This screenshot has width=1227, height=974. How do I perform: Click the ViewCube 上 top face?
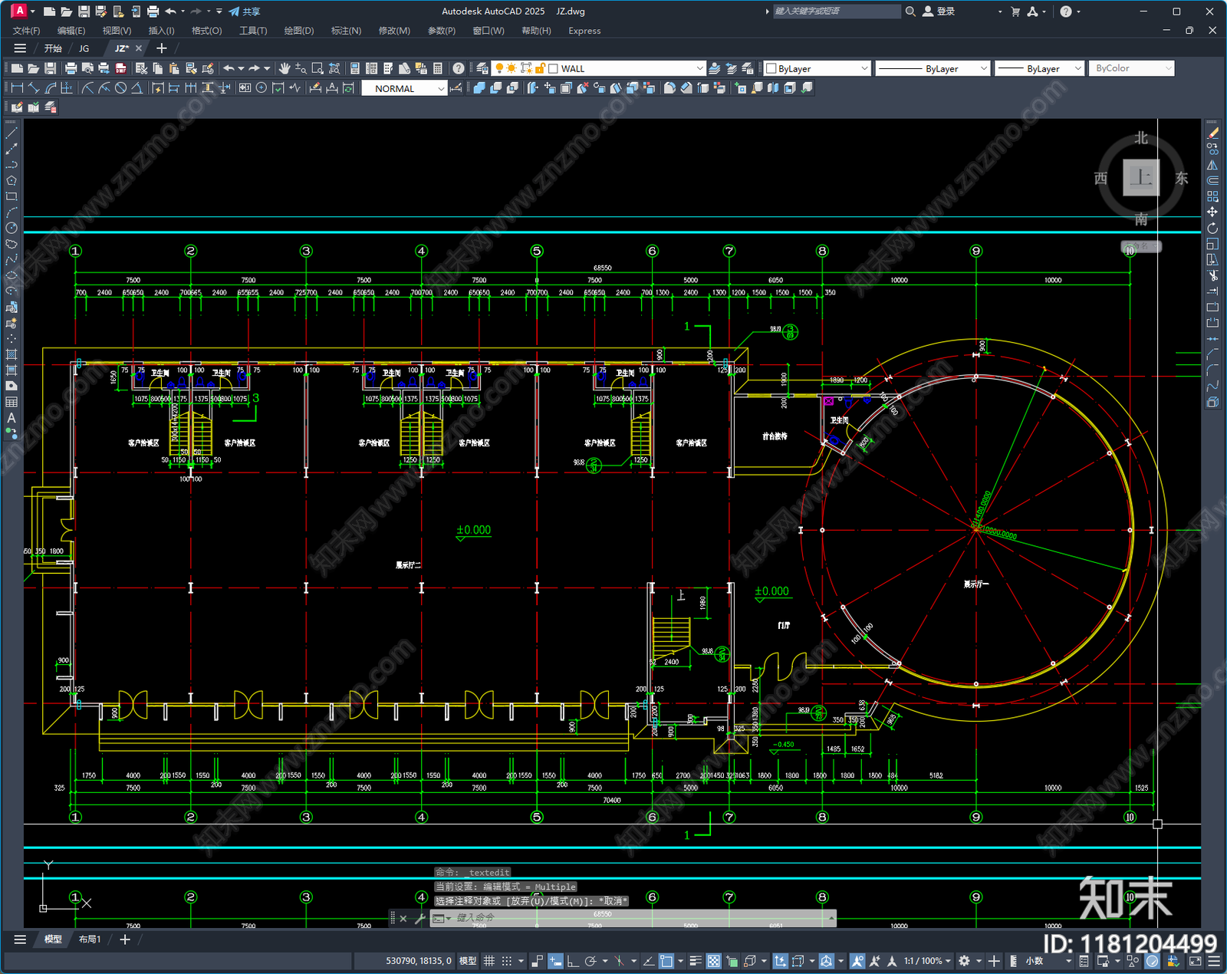[1141, 178]
